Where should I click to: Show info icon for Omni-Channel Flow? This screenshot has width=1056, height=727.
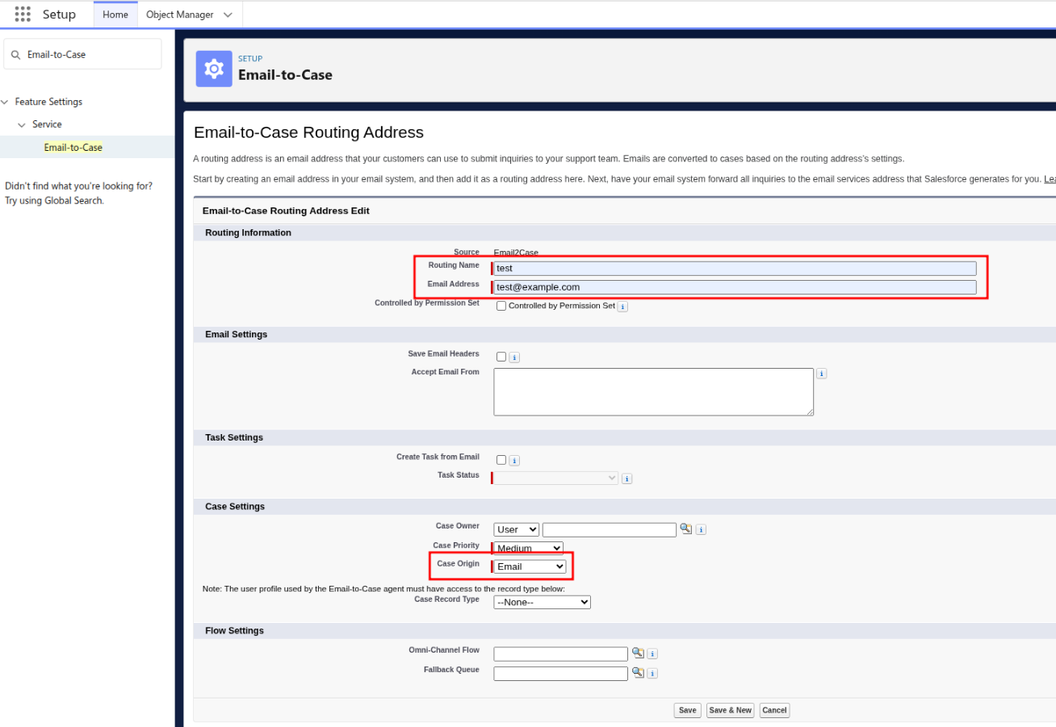pos(652,654)
